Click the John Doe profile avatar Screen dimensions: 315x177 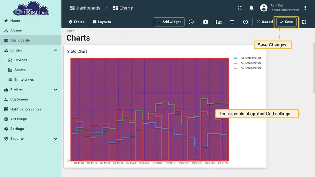[263, 8]
